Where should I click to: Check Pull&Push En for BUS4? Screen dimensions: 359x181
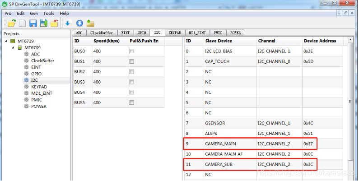tap(131, 92)
